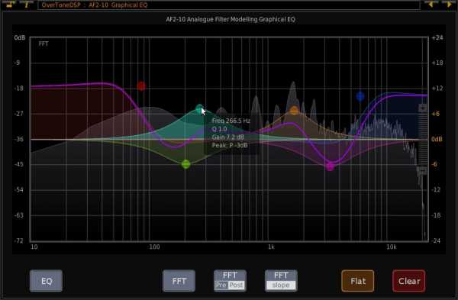The image size is (458, 300).
Task: Go to next preset with right arrow
Action: [448, 4]
